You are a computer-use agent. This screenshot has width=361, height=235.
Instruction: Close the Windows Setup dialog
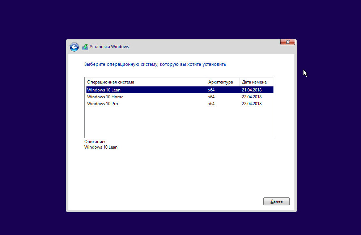(288, 42)
